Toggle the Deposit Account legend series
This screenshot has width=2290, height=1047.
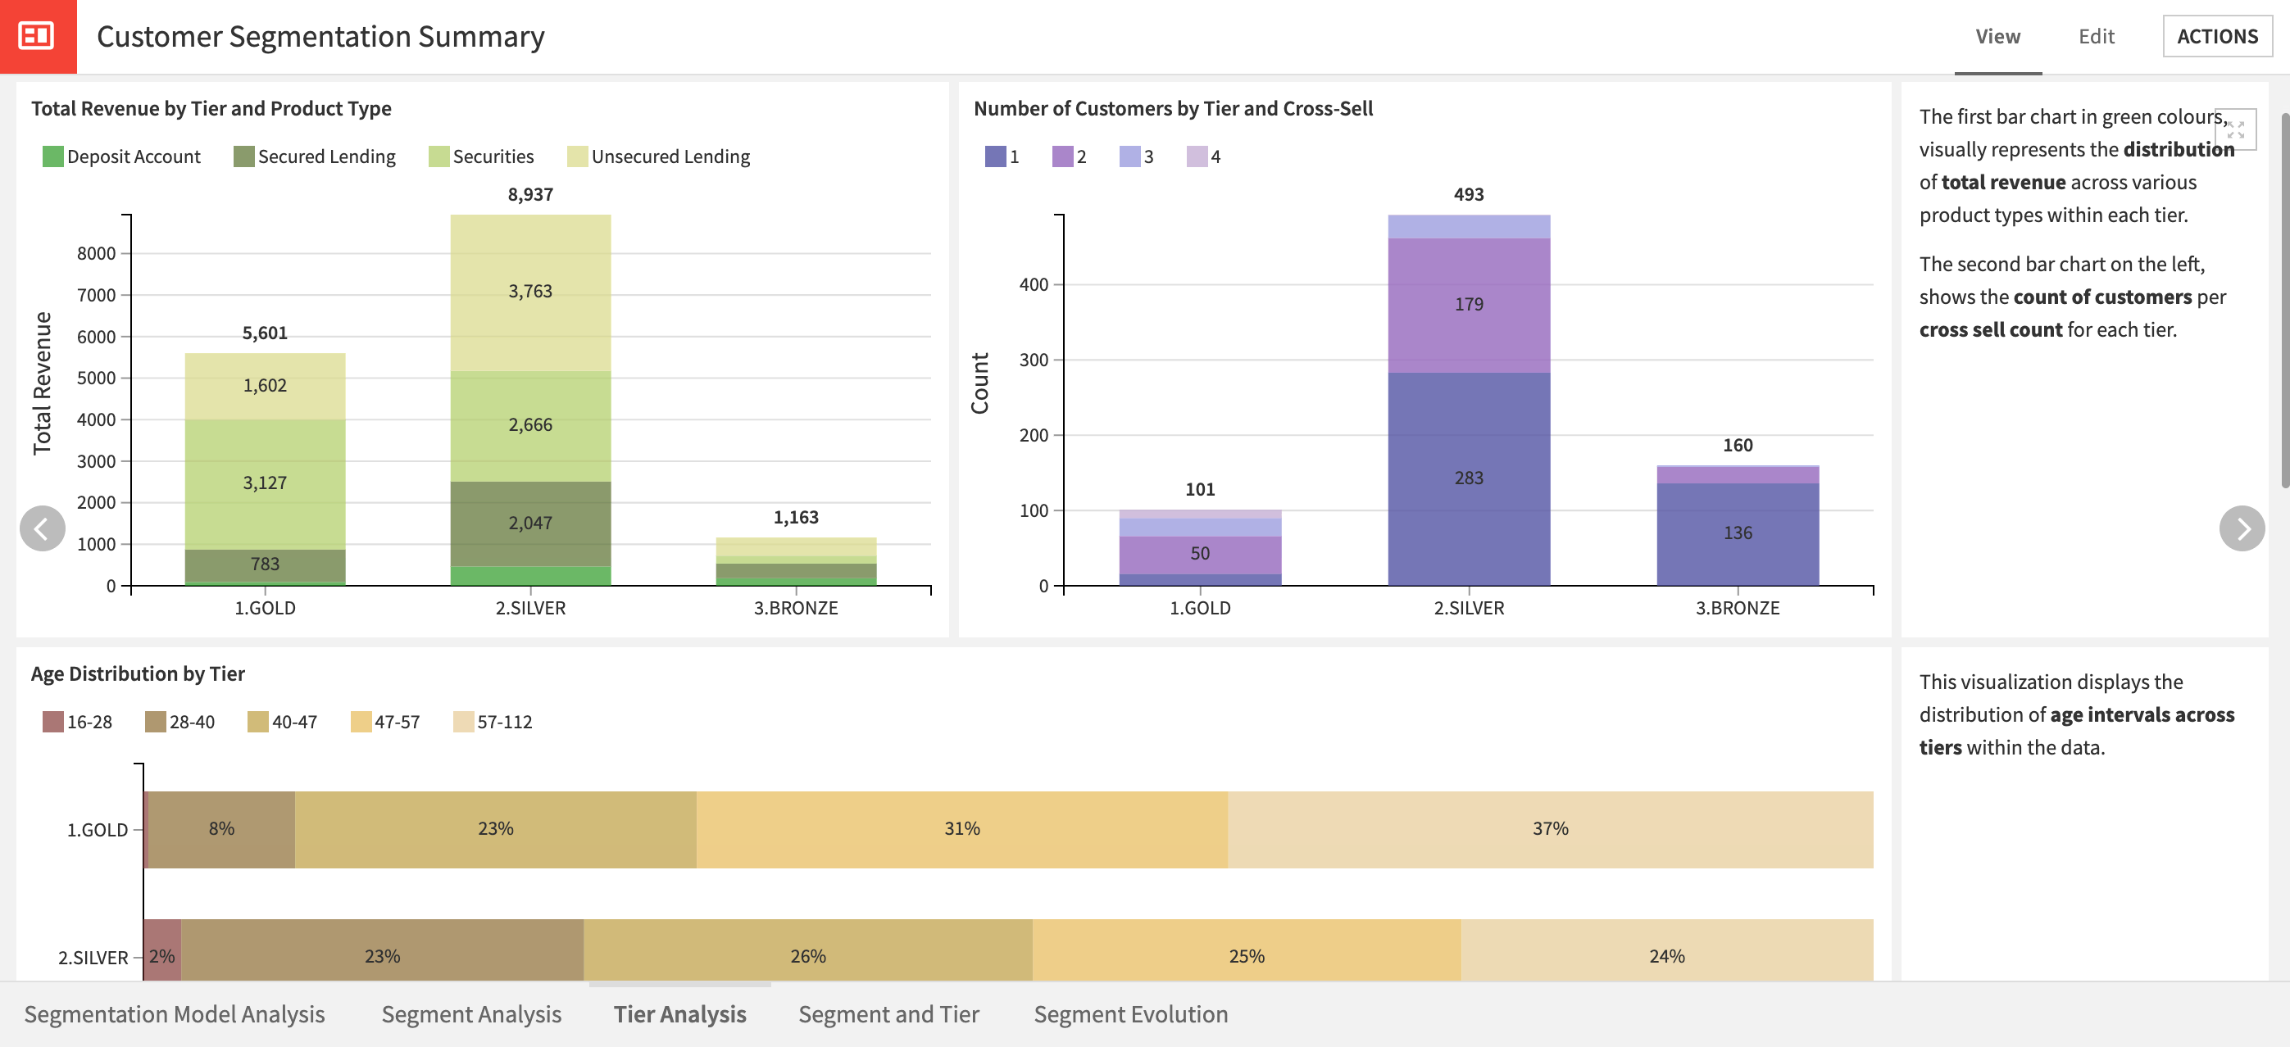[x=122, y=156]
